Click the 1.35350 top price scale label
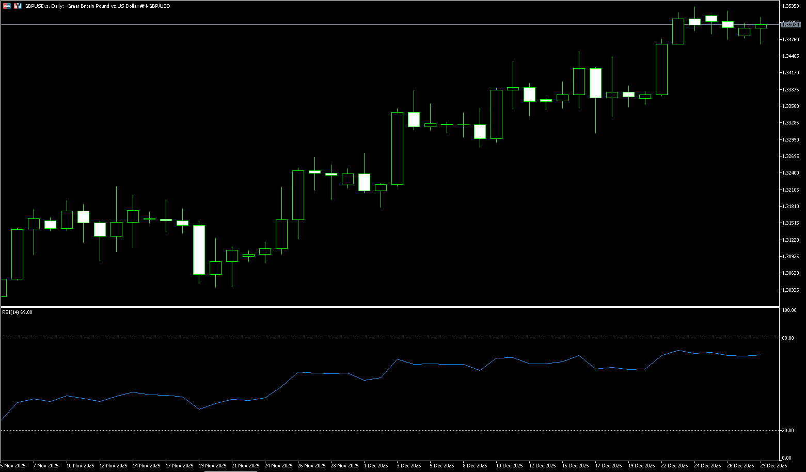806x472 pixels. tap(791, 6)
